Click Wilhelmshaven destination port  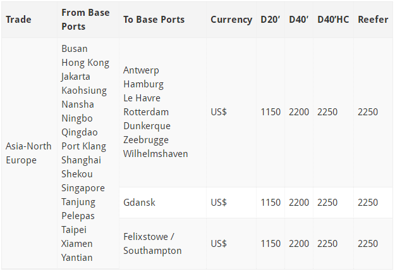(x=155, y=154)
